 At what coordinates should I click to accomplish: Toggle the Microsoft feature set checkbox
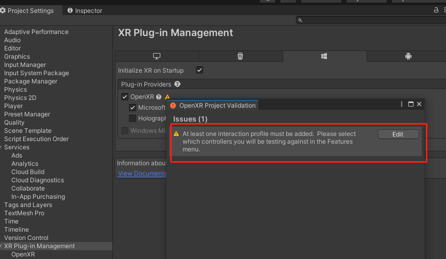133,108
